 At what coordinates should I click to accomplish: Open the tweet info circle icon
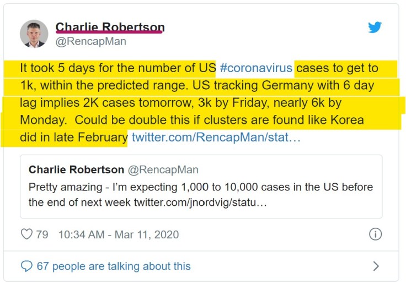coord(375,234)
